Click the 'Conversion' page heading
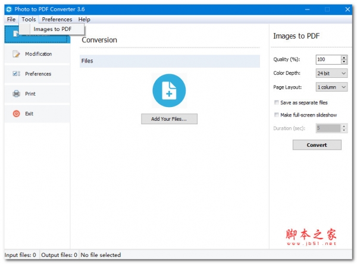The width and height of the screenshot is (357, 264). [x=99, y=40]
